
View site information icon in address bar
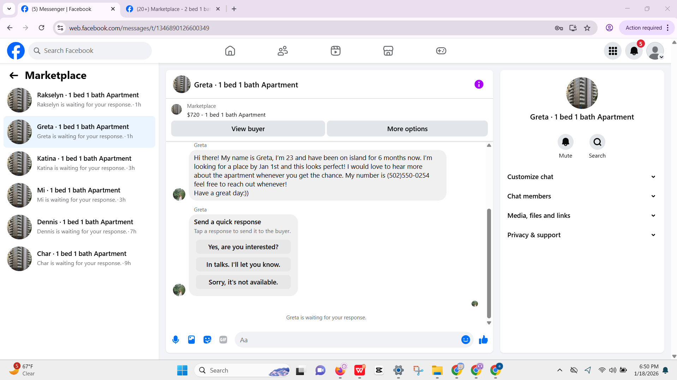(60, 28)
